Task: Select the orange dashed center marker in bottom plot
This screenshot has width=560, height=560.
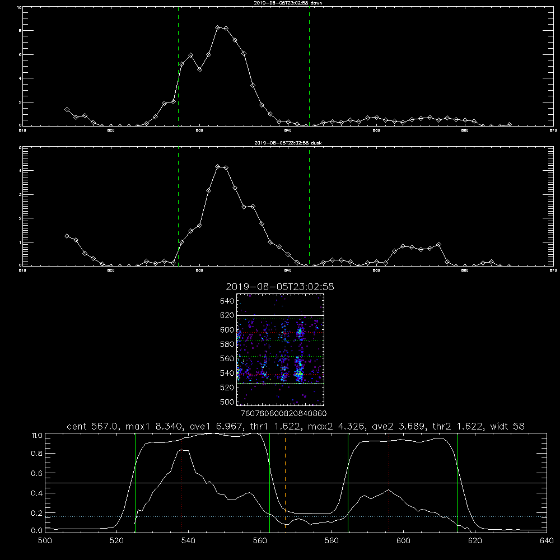Action: tap(286, 482)
